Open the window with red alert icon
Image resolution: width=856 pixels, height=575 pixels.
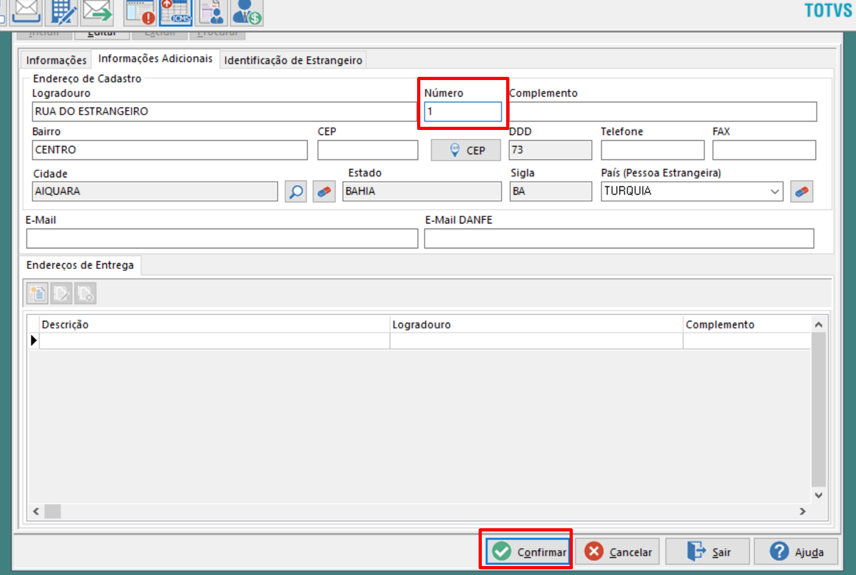coord(140,12)
